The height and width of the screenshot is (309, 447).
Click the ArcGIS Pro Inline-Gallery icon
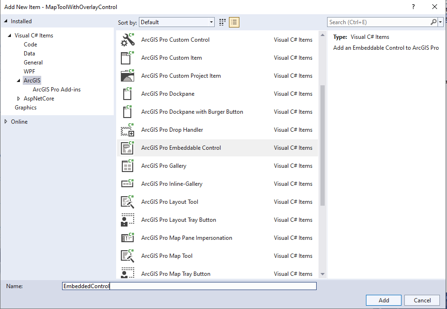tap(128, 183)
